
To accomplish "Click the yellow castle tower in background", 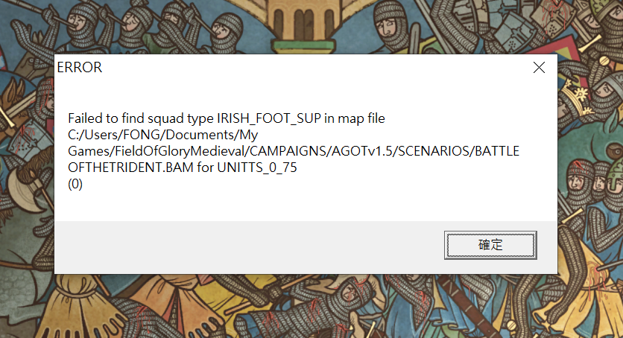I will 310,22.
